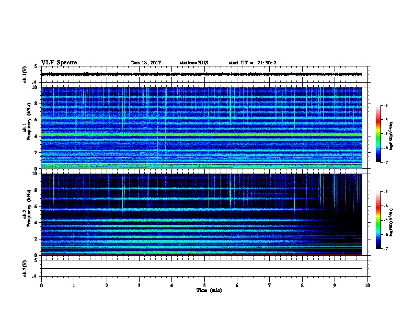Click ch.2 color bar log(PSD) units label
Screen dimensions: 414x320
coord(392,223)
